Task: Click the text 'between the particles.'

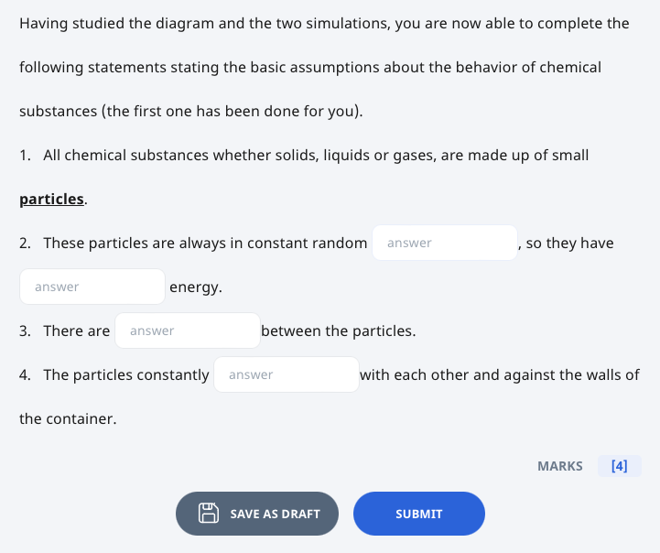Action: click(339, 331)
